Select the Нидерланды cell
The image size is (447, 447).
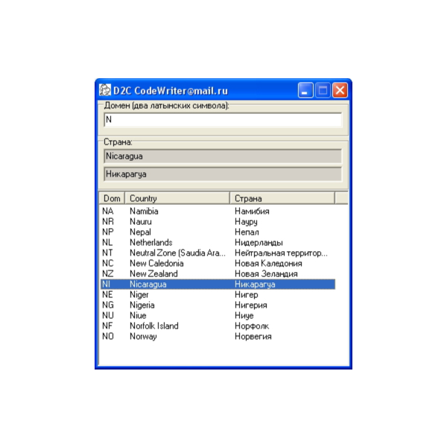(x=259, y=242)
